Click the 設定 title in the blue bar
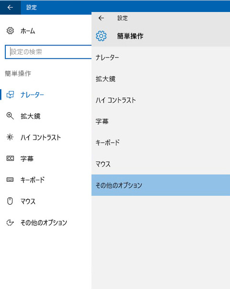The image size is (230, 289). 32,7
